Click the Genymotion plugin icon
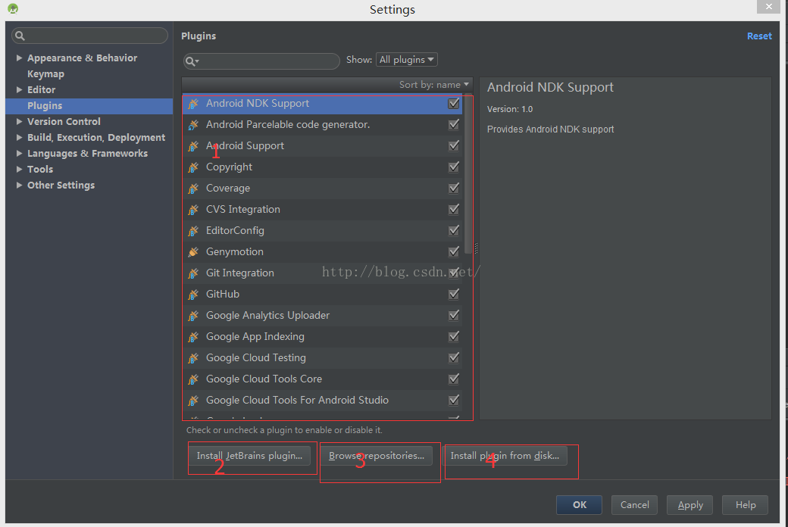Image resolution: width=788 pixels, height=527 pixels. click(x=193, y=251)
